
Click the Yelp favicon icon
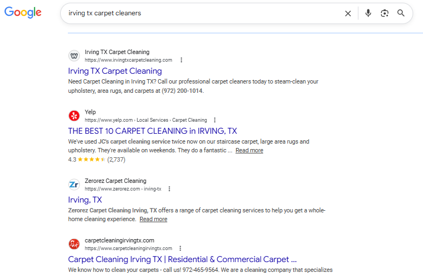pyautogui.click(x=74, y=116)
